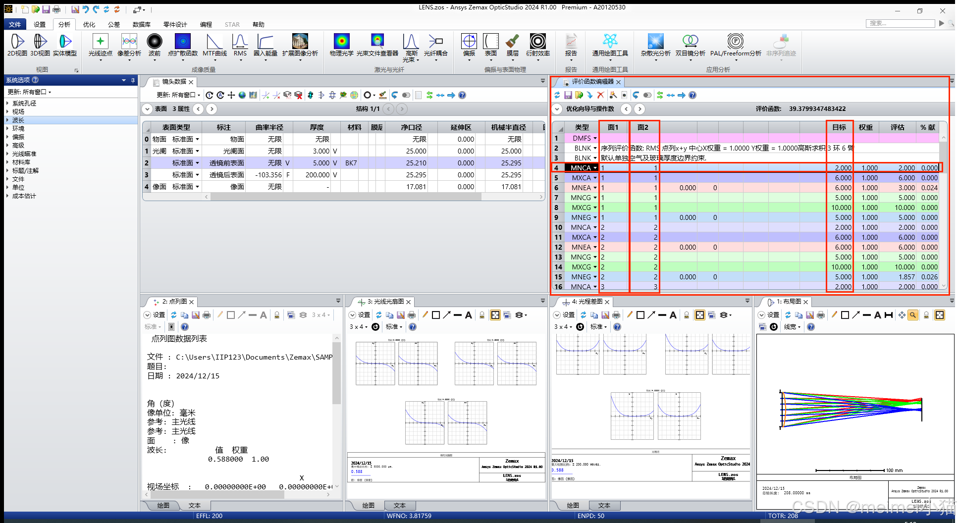This screenshot has width=959, height=523.
Task: Click the lens data horizontal scrollbar
Action: point(346,197)
